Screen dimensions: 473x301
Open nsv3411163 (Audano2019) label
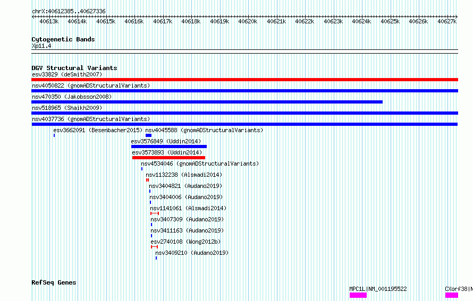(x=187, y=230)
